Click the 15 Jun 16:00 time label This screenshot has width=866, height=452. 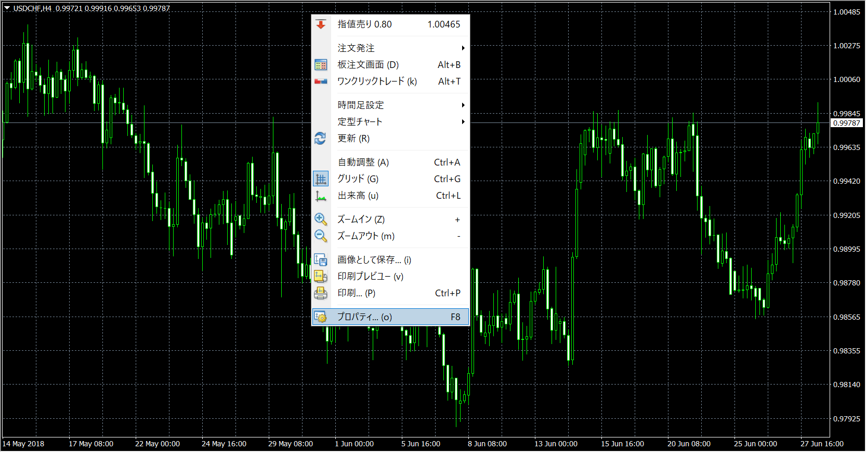(x=622, y=444)
